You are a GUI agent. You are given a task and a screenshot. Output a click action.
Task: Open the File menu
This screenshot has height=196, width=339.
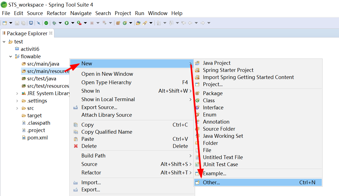[x=6, y=13]
